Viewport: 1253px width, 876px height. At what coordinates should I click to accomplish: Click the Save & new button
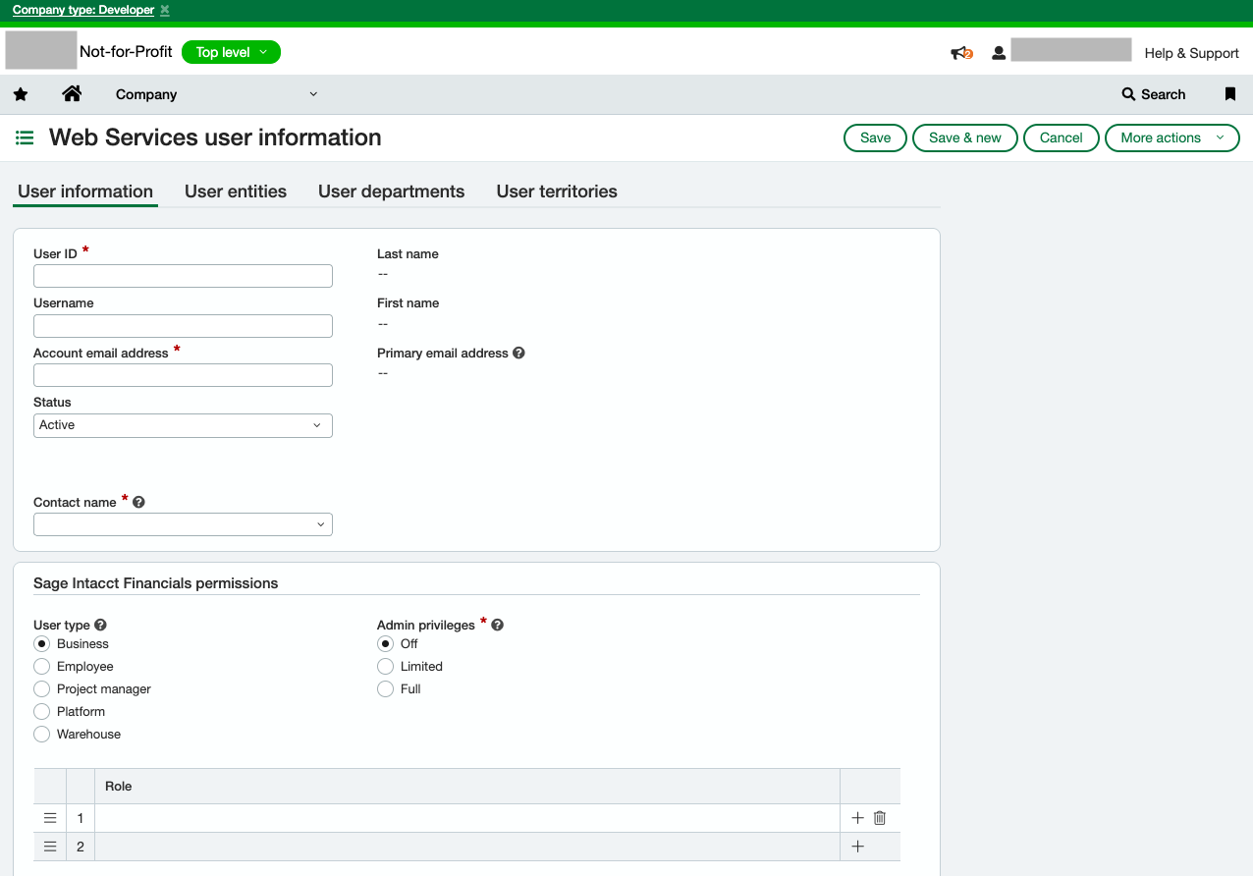[965, 137]
